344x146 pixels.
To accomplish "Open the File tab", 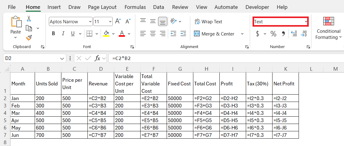I will [x=12, y=7].
